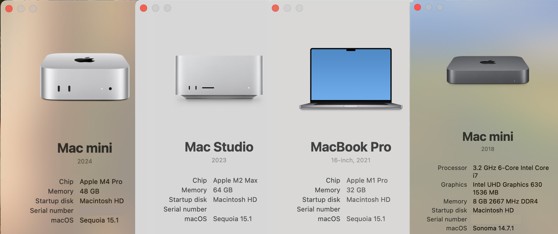558x234 pixels.
Task: Click the MacBook Pro laptop image
Action: click(x=351, y=78)
